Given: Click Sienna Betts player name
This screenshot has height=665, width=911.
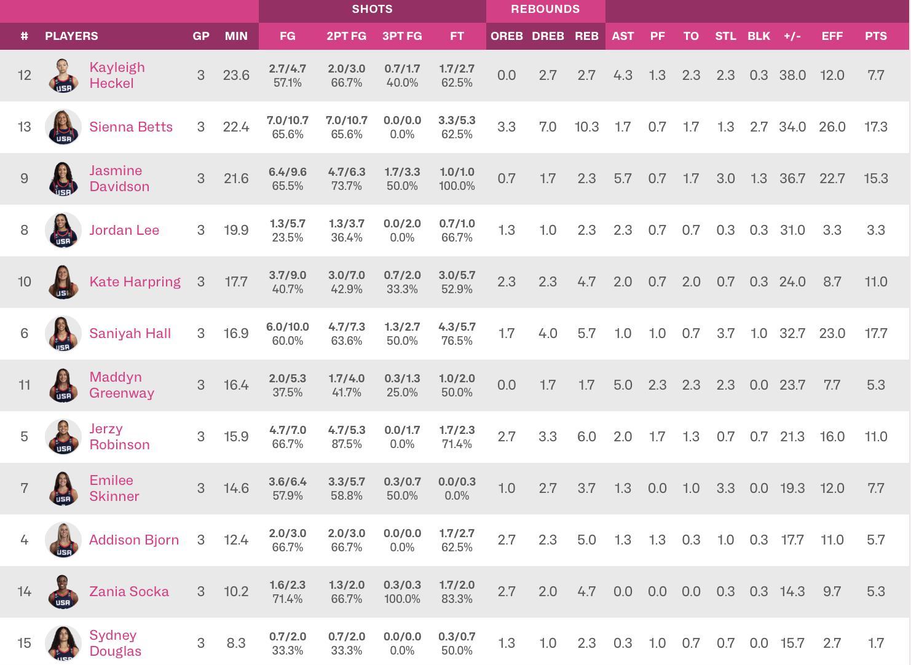Looking at the screenshot, I should click(130, 127).
